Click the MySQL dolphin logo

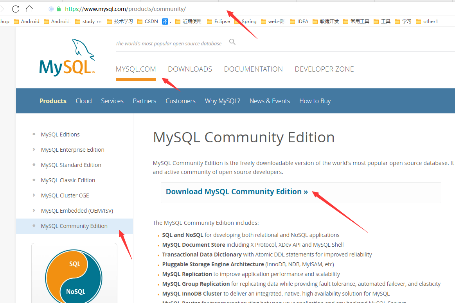pos(67,57)
